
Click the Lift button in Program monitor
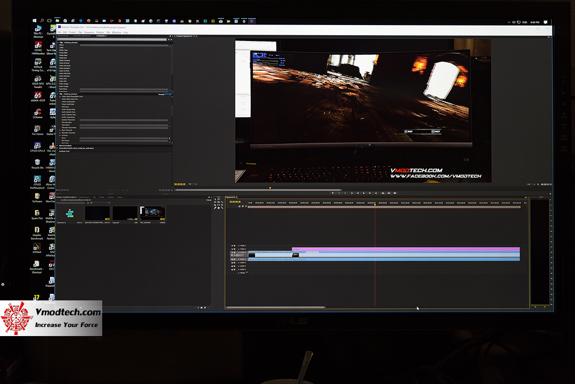(x=383, y=193)
